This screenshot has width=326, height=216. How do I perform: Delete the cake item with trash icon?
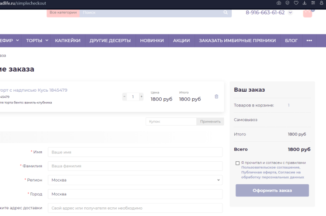[x=216, y=96]
